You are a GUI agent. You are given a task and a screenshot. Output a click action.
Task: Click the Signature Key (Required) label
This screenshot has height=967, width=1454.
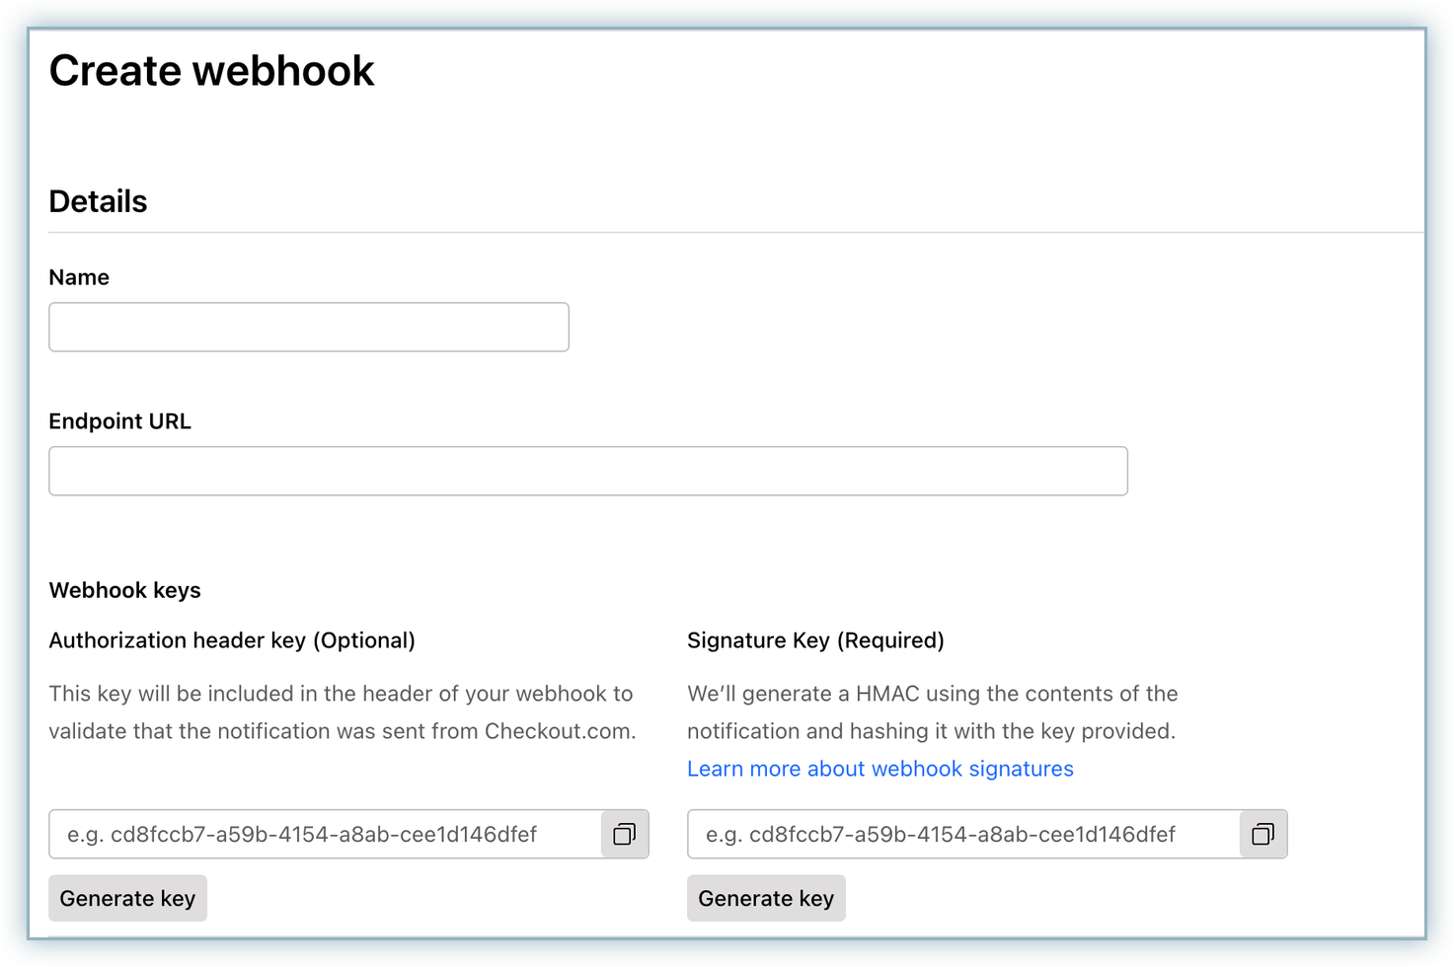pyautogui.click(x=815, y=641)
